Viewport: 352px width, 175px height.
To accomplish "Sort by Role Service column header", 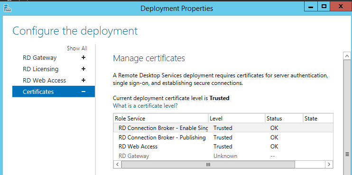I will pos(161,118).
